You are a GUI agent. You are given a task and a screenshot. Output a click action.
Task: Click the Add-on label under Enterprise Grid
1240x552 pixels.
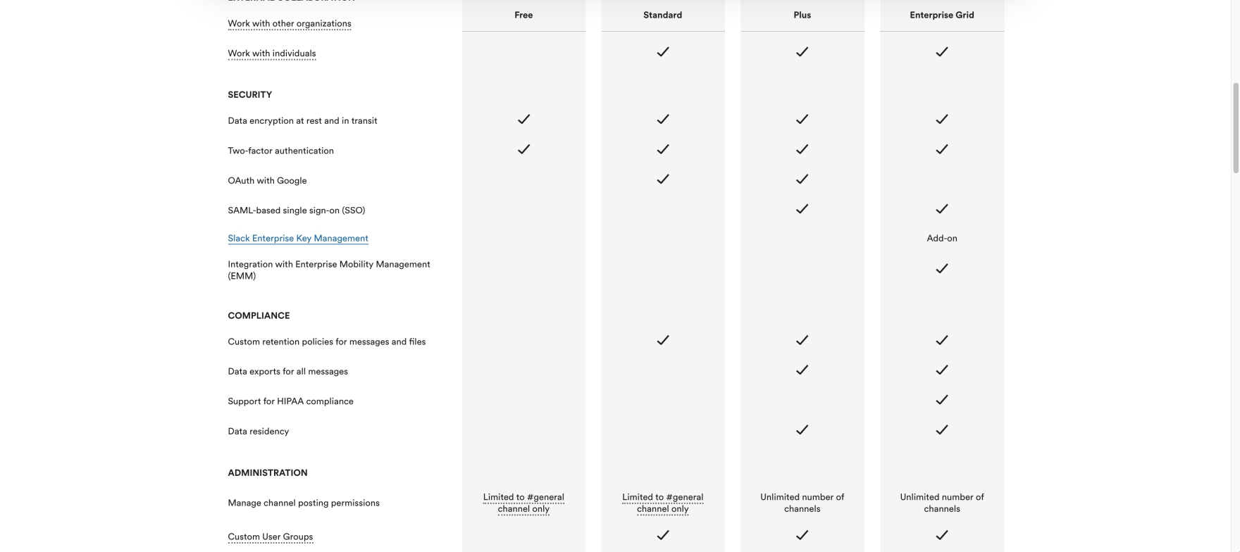[941, 239]
